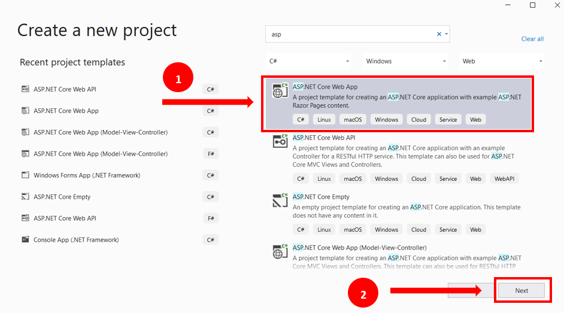This screenshot has width=564, height=313.
Task: Click the C# tag beside Windows Forms App
Action: point(210,175)
